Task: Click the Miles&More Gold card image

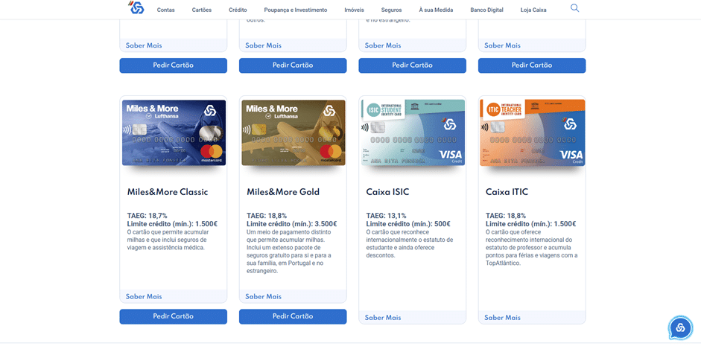Action: click(x=293, y=132)
